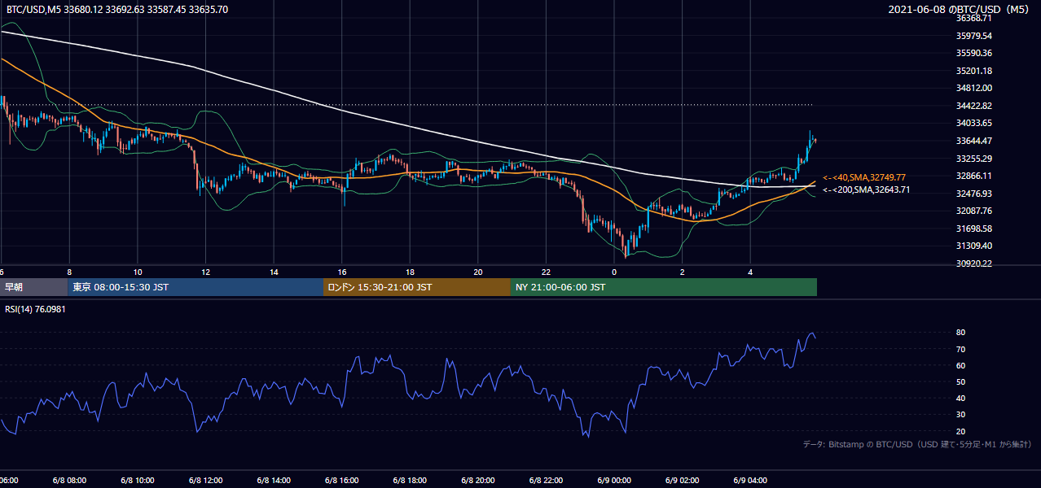Click the ロンドン 15:30-21:00 JST session bar
Image resolution: width=1041 pixels, height=488 pixels.
[417, 287]
